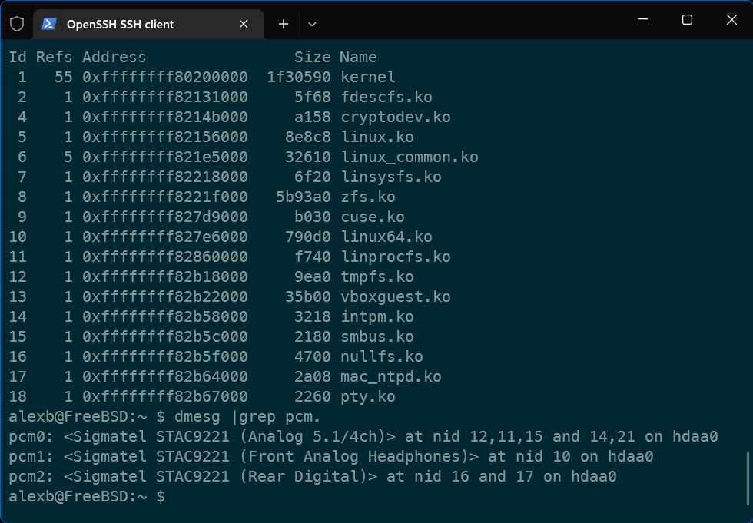Screen dimensions: 753x523
Task: Maximize the terminal window
Action: pos(687,20)
